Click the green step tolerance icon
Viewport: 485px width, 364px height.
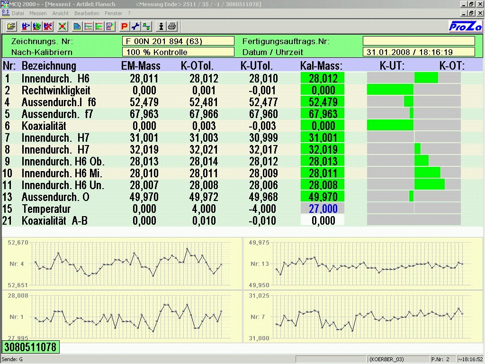(147, 26)
